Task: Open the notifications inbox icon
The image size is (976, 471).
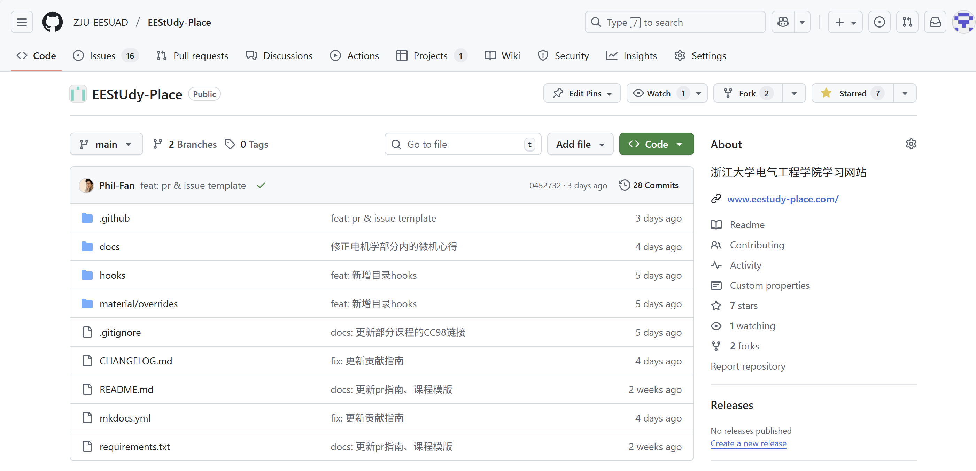Action: pos(935,22)
